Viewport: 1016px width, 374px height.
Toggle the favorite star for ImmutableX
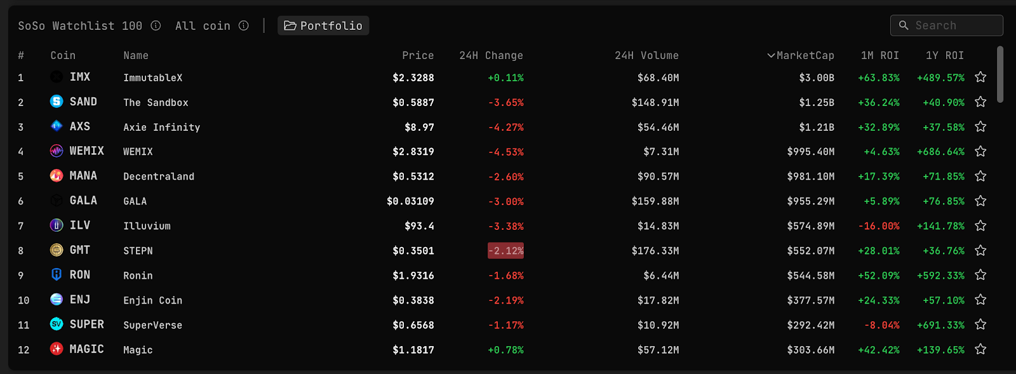coord(980,77)
